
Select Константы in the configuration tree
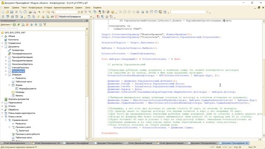[13, 40]
